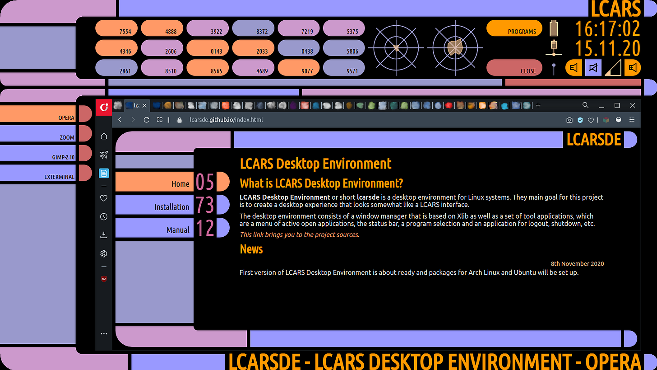Open the ad blocker shield badge
Viewport: 657px width, 370px height.
click(x=580, y=120)
